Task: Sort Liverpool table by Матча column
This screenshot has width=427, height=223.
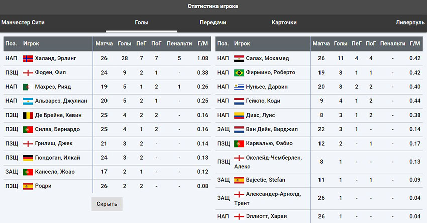Action: [x=321, y=44]
